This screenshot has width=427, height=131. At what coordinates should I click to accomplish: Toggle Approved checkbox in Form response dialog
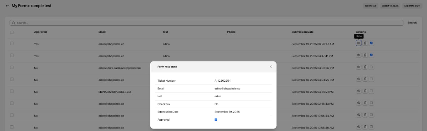[216, 119]
